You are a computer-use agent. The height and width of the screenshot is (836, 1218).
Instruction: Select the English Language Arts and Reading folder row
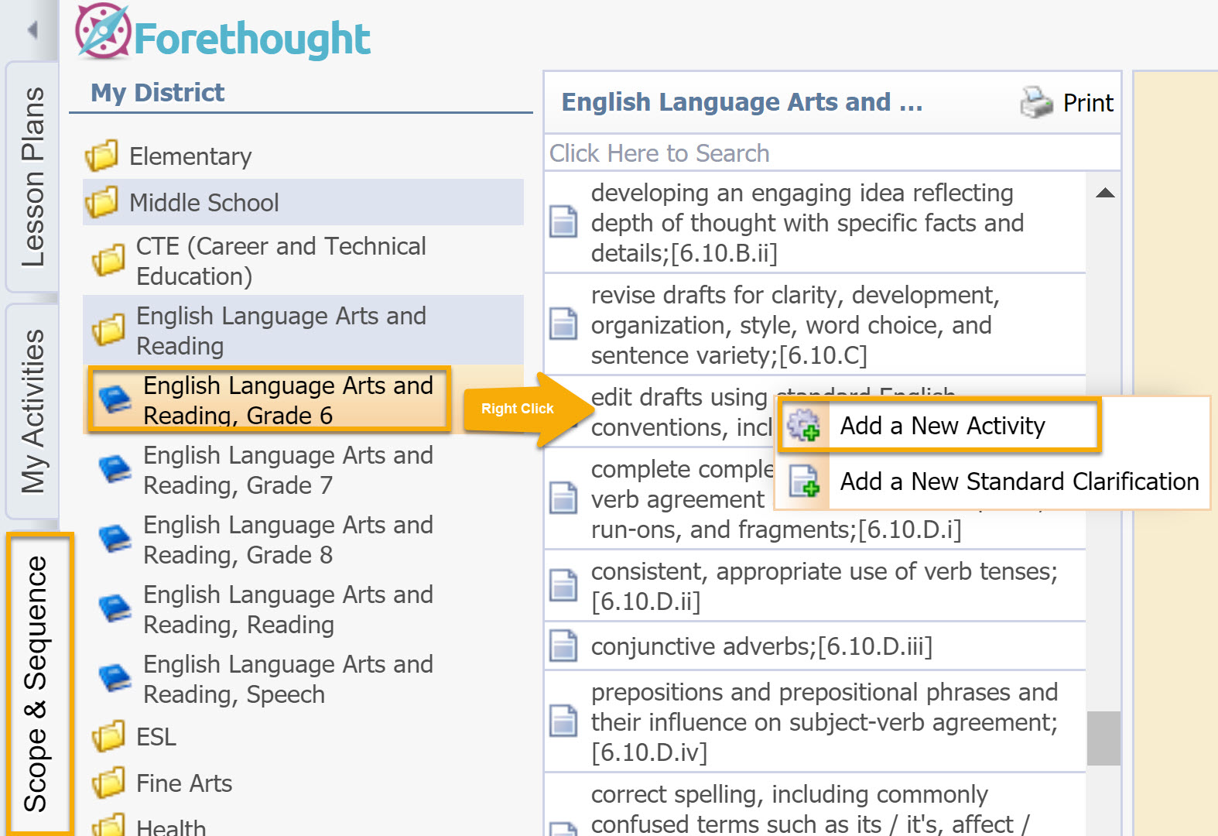coord(303,331)
